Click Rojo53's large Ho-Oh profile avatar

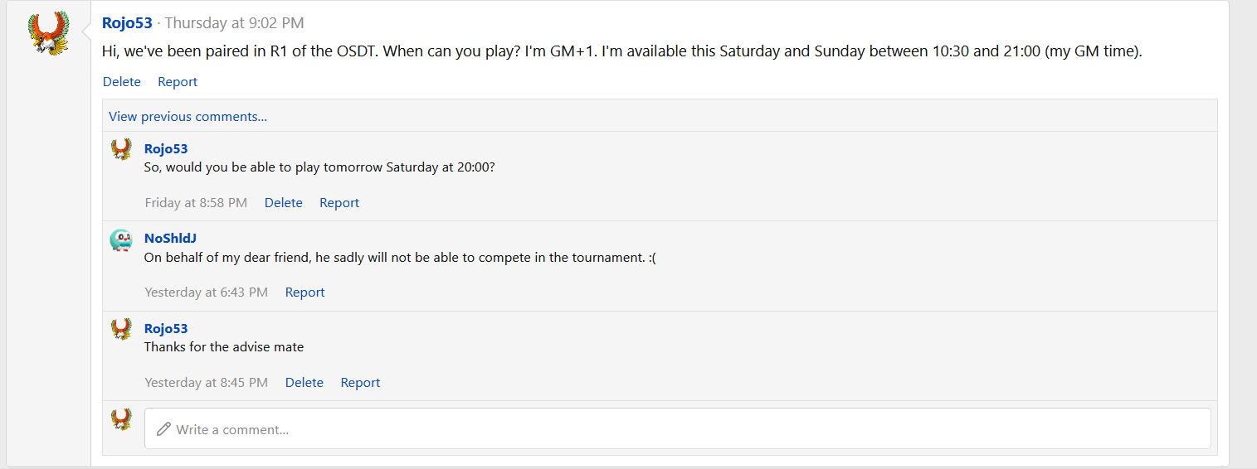coord(49,34)
